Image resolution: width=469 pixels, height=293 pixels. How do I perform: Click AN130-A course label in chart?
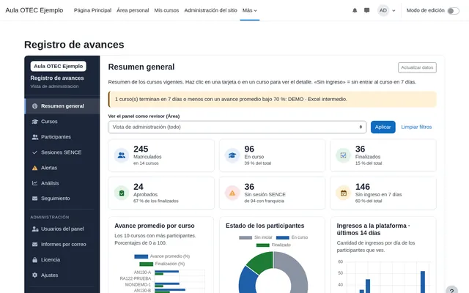142,272
